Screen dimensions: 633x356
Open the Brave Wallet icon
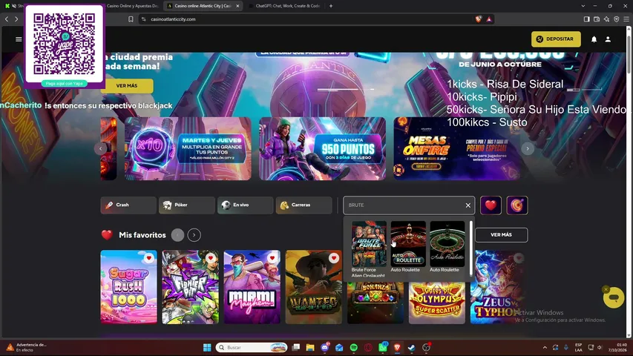pos(596,19)
